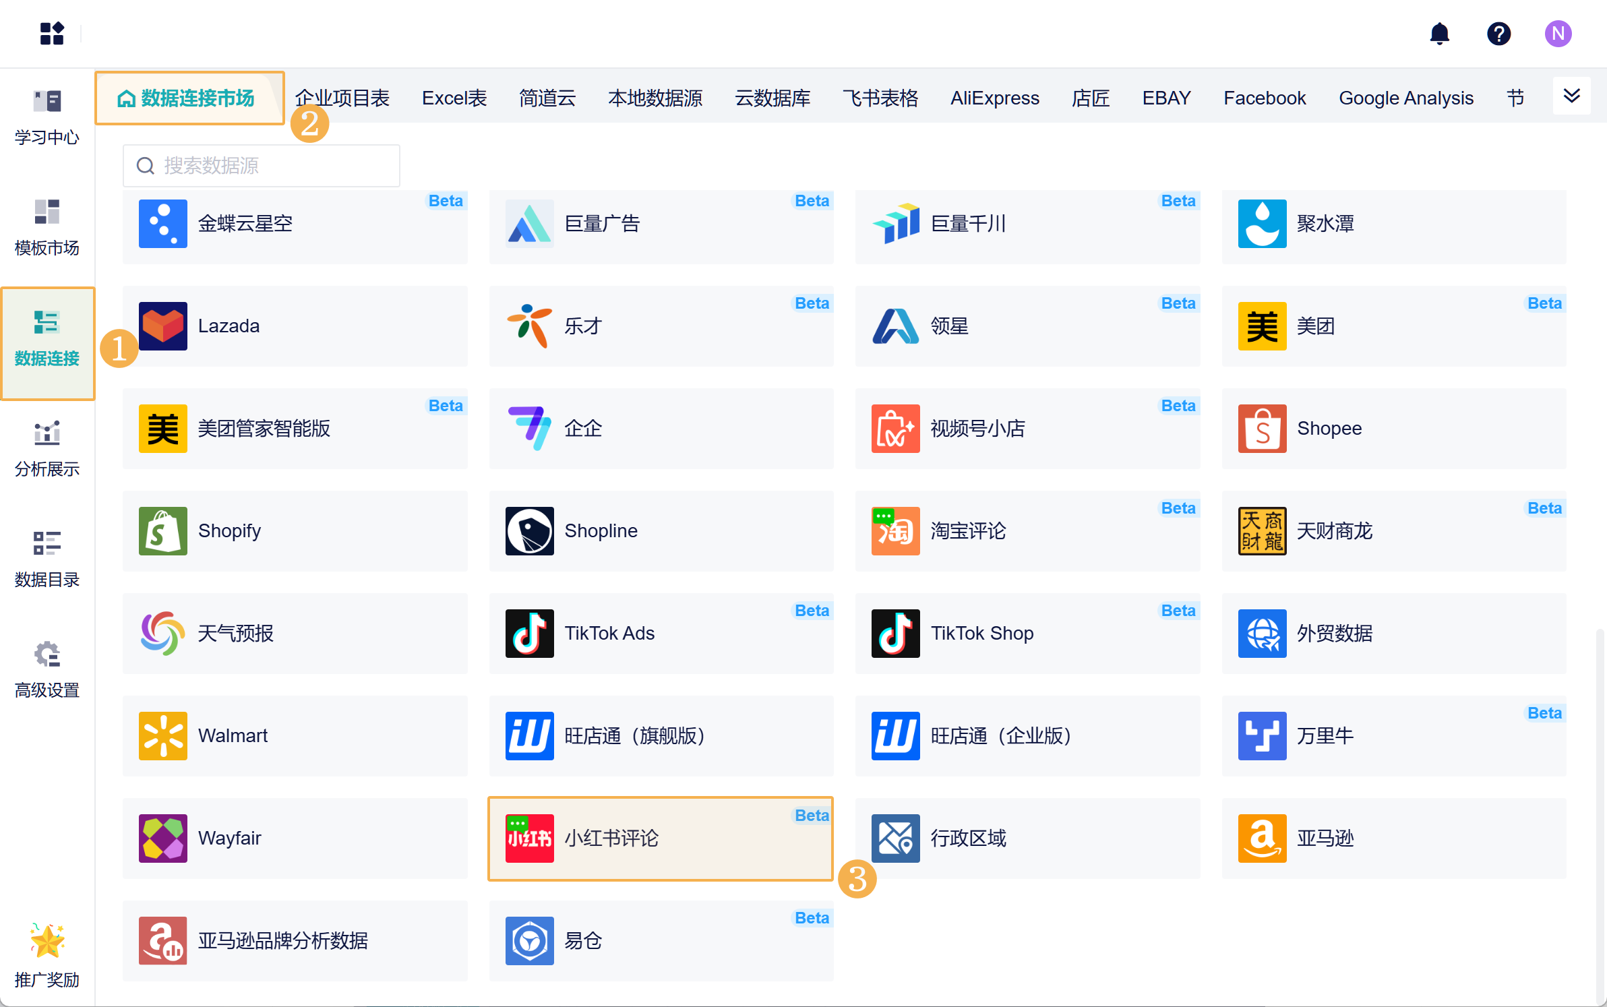The height and width of the screenshot is (1007, 1607).
Task: Switch to the Google Analysis tab
Action: tap(1405, 98)
